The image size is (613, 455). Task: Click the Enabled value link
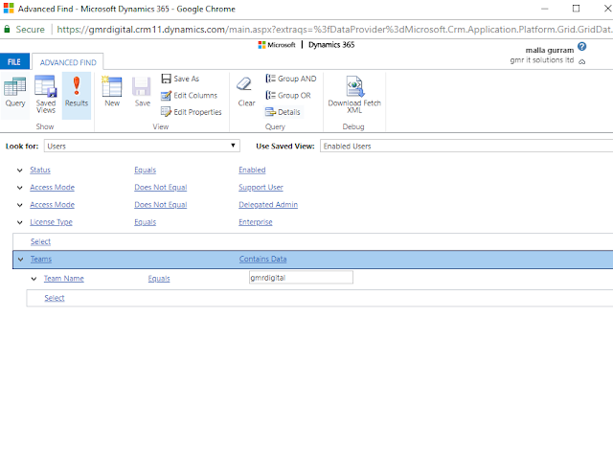pyautogui.click(x=252, y=170)
